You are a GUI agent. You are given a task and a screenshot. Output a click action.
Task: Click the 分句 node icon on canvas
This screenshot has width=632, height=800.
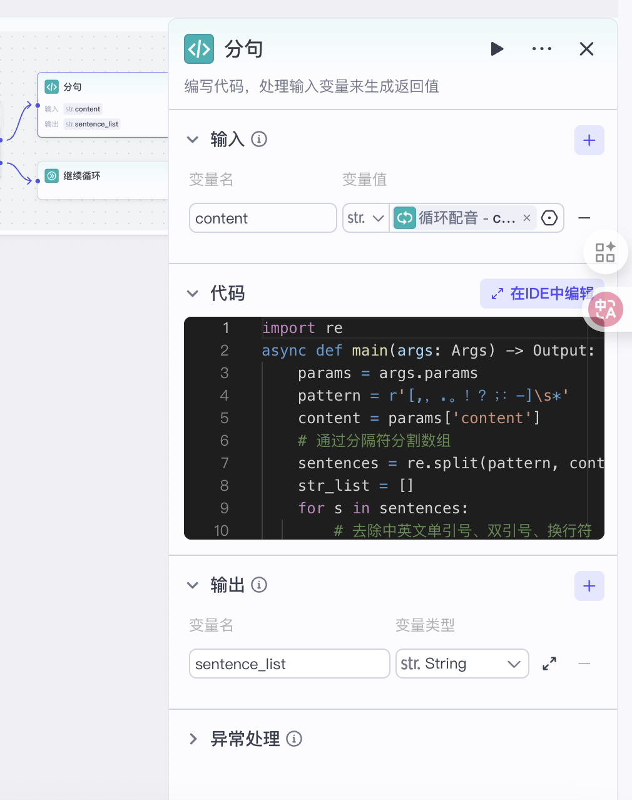[52, 87]
